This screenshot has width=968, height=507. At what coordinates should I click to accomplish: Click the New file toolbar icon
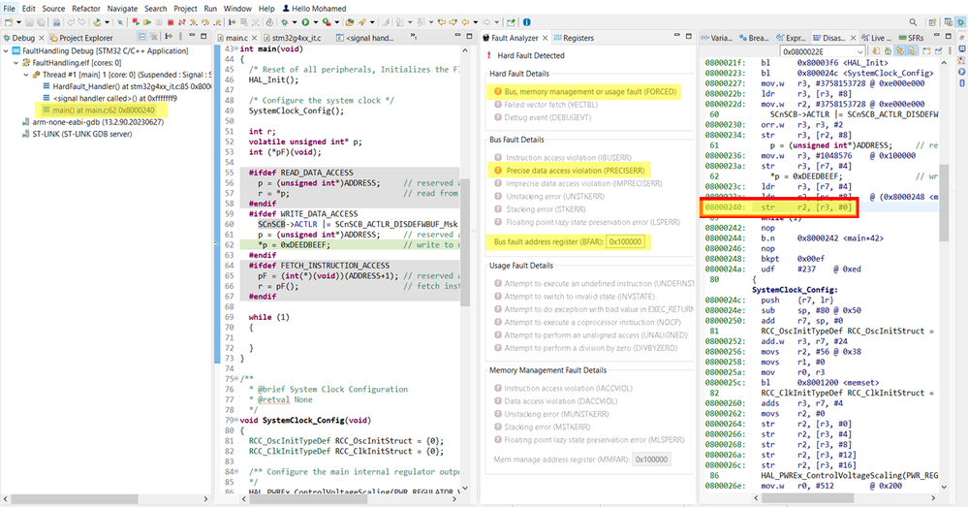(x=9, y=22)
